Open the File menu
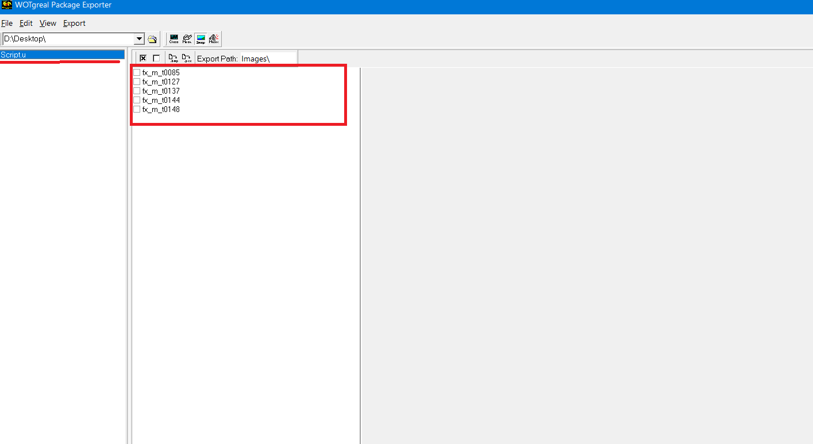This screenshot has height=444, width=813. pyautogui.click(x=7, y=23)
